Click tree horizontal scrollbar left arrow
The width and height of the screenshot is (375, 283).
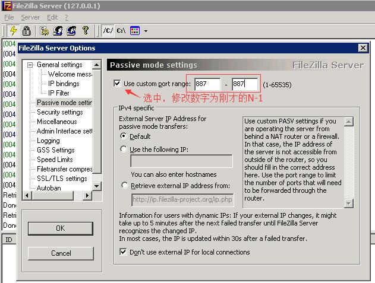pos(27,196)
